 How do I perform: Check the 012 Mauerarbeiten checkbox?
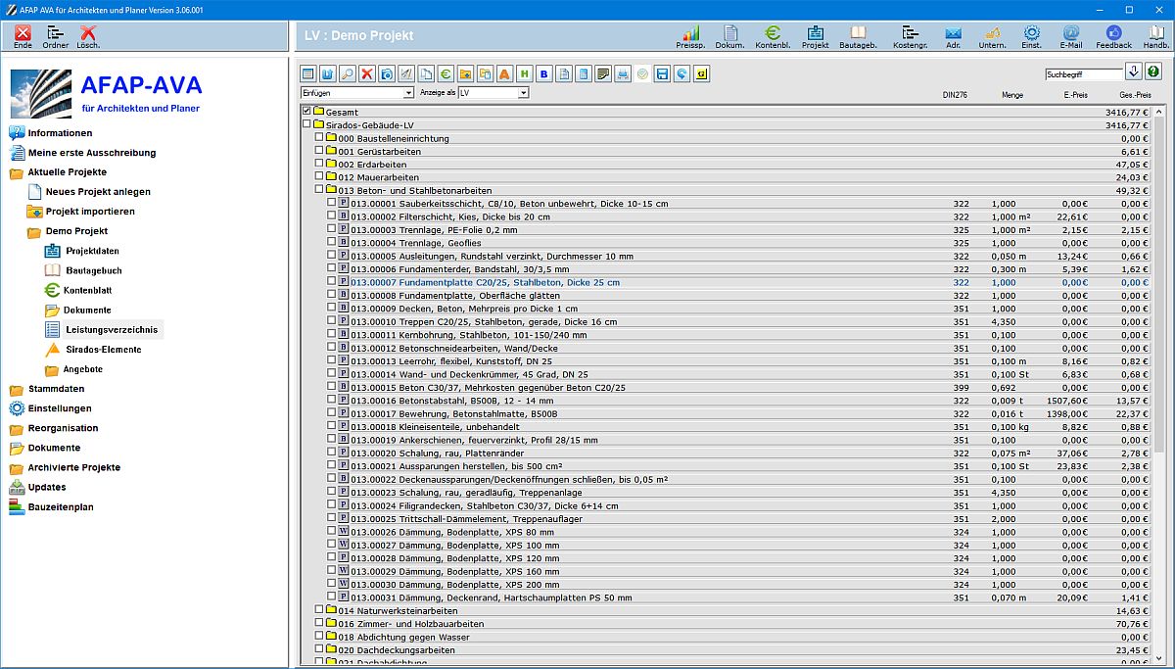click(318, 177)
